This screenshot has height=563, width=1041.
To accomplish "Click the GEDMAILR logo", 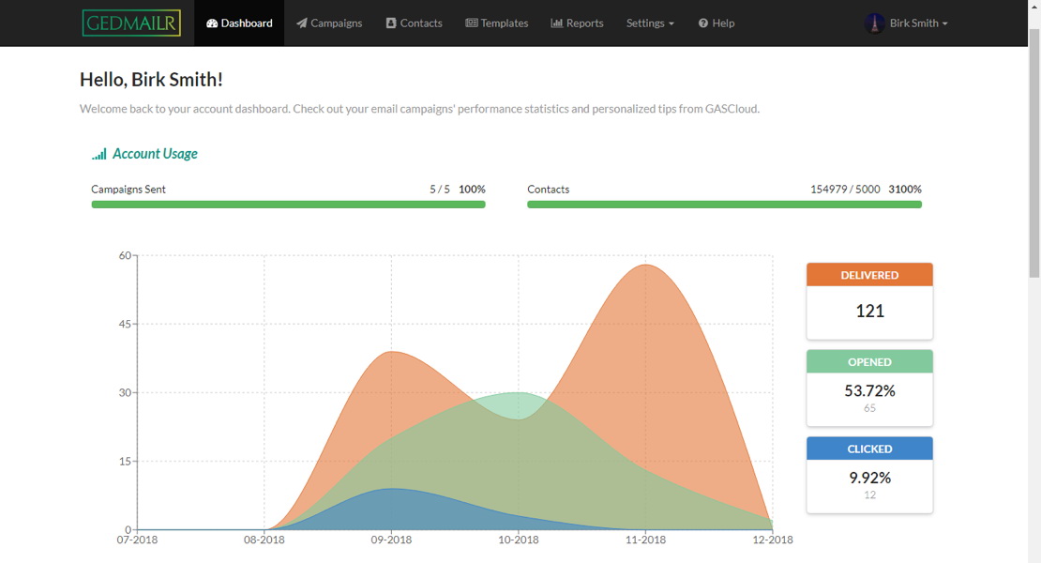I will pyautogui.click(x=130, y=23).
